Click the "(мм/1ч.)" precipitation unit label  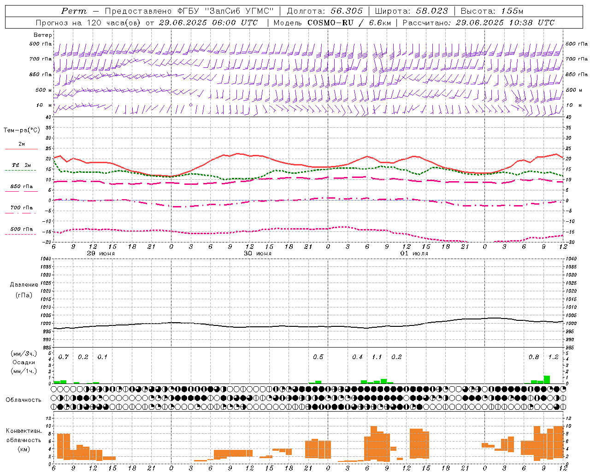(24, 371)
